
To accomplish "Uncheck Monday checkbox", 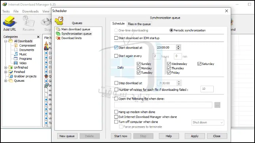I will [138, 68].
